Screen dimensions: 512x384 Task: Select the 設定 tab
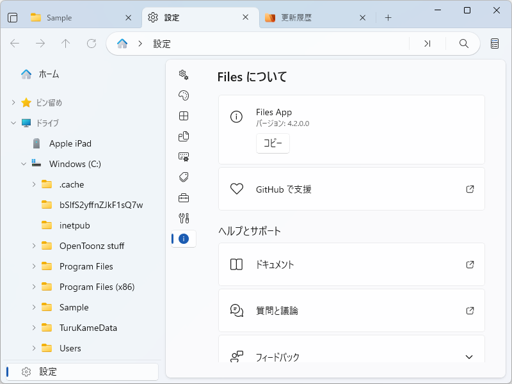click(200, 18)
